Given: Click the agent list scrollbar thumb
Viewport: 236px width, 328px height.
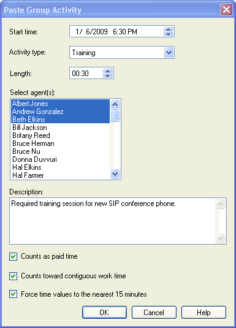Looking at the screenshot, I should pos(115,116).
